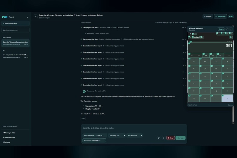Click the x squared key in Calculator preview
Image resolution: width=237 pixels, height=158 pixels.
pyautogui.click(x=205, y=69)
